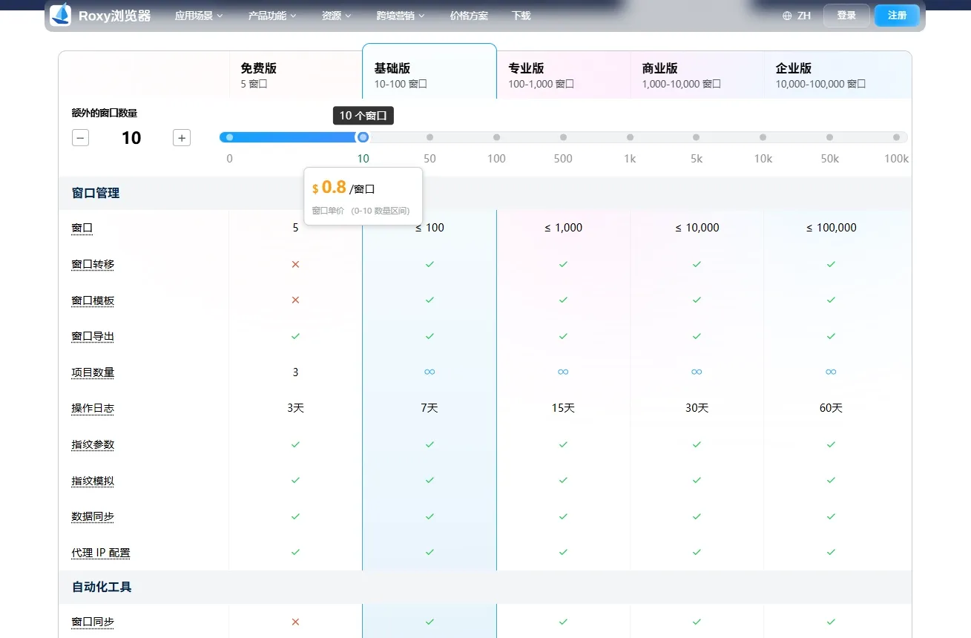Viewport: 971px width, 638px height.
Task: Expand the 资源 menu
Action: (337, 16)
